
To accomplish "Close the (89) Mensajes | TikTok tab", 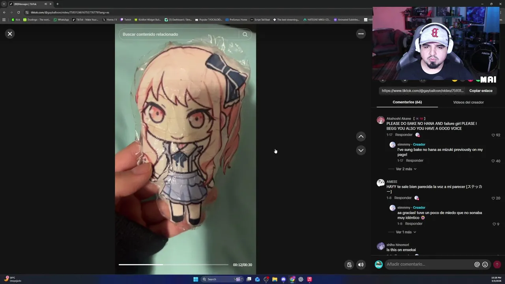I will click(50, 4).
